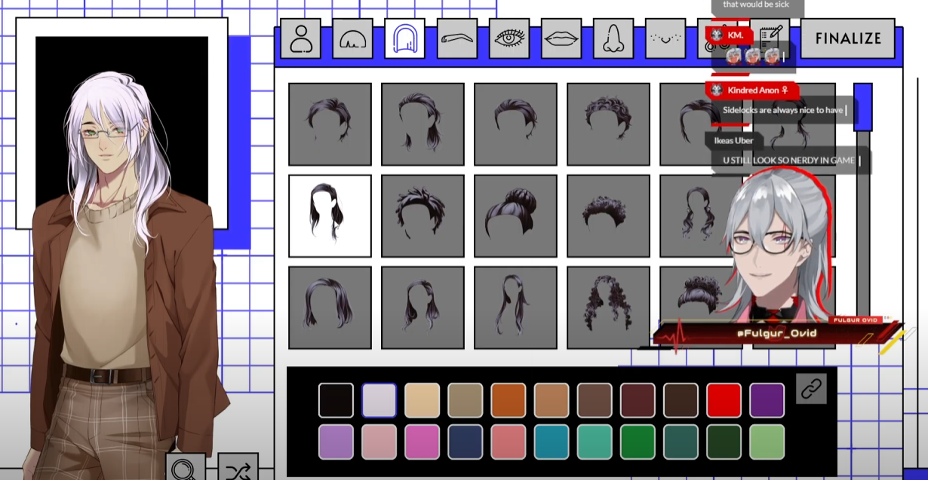Viewport: 928px width, 480px height.
Task: Choose the black hair color swatch
Action: tap(336, 400)
